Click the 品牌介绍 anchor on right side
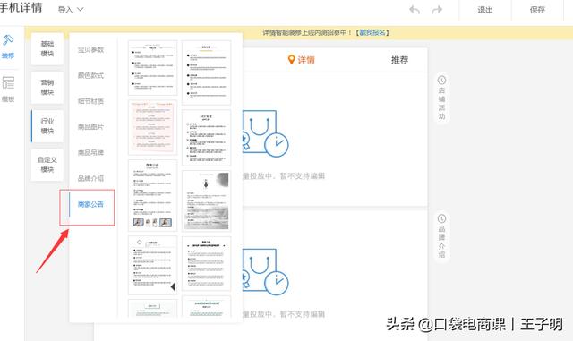The image size is (573, 341). coord(441,236)
